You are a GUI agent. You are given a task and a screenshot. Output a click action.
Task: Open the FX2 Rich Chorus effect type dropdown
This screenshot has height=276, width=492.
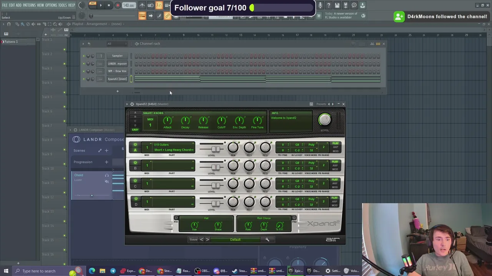tap(264, 218)
